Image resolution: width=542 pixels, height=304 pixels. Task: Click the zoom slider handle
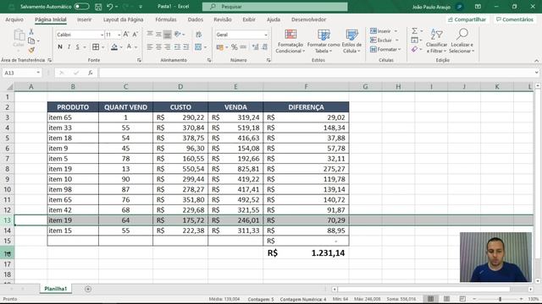click(500, 299)
